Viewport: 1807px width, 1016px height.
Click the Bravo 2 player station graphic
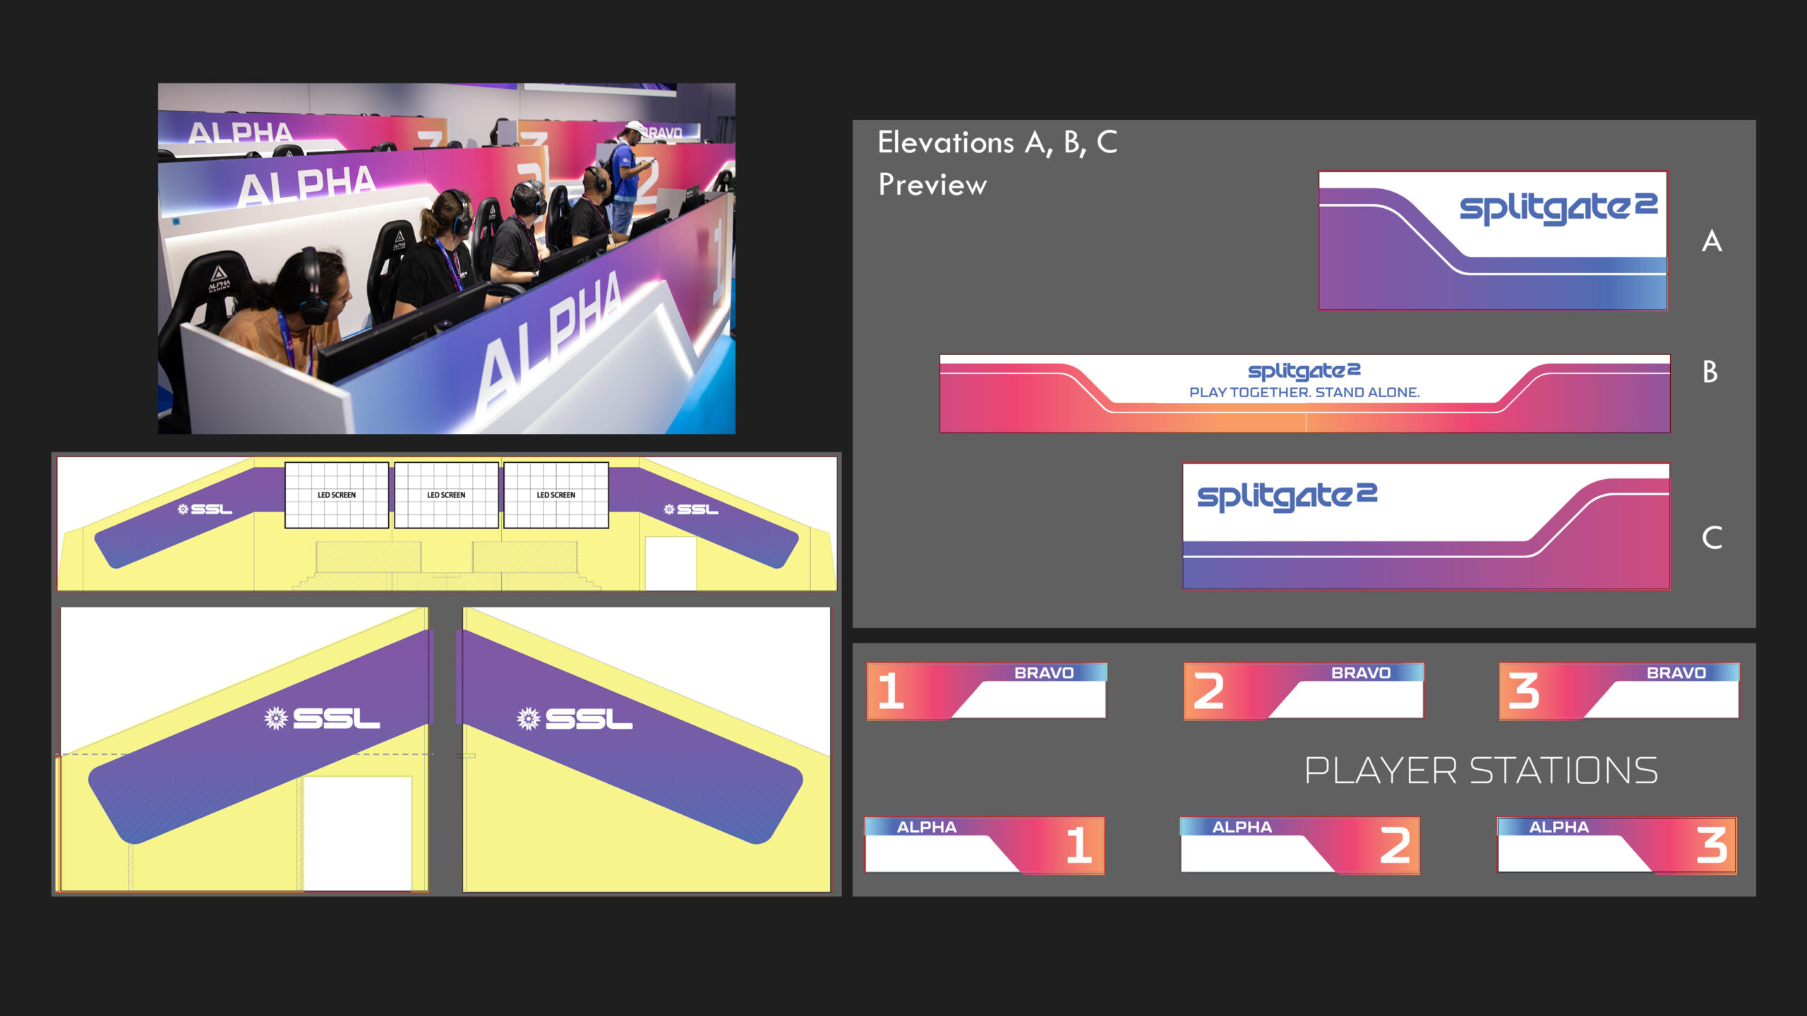tap(1303, 691)
